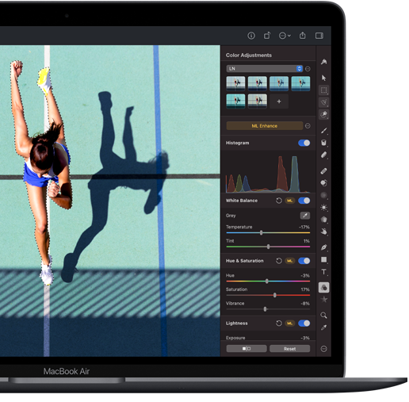Select the Style tool at top of toolbar
Screen dimensions: 409x402
click(x=323, y=62)
